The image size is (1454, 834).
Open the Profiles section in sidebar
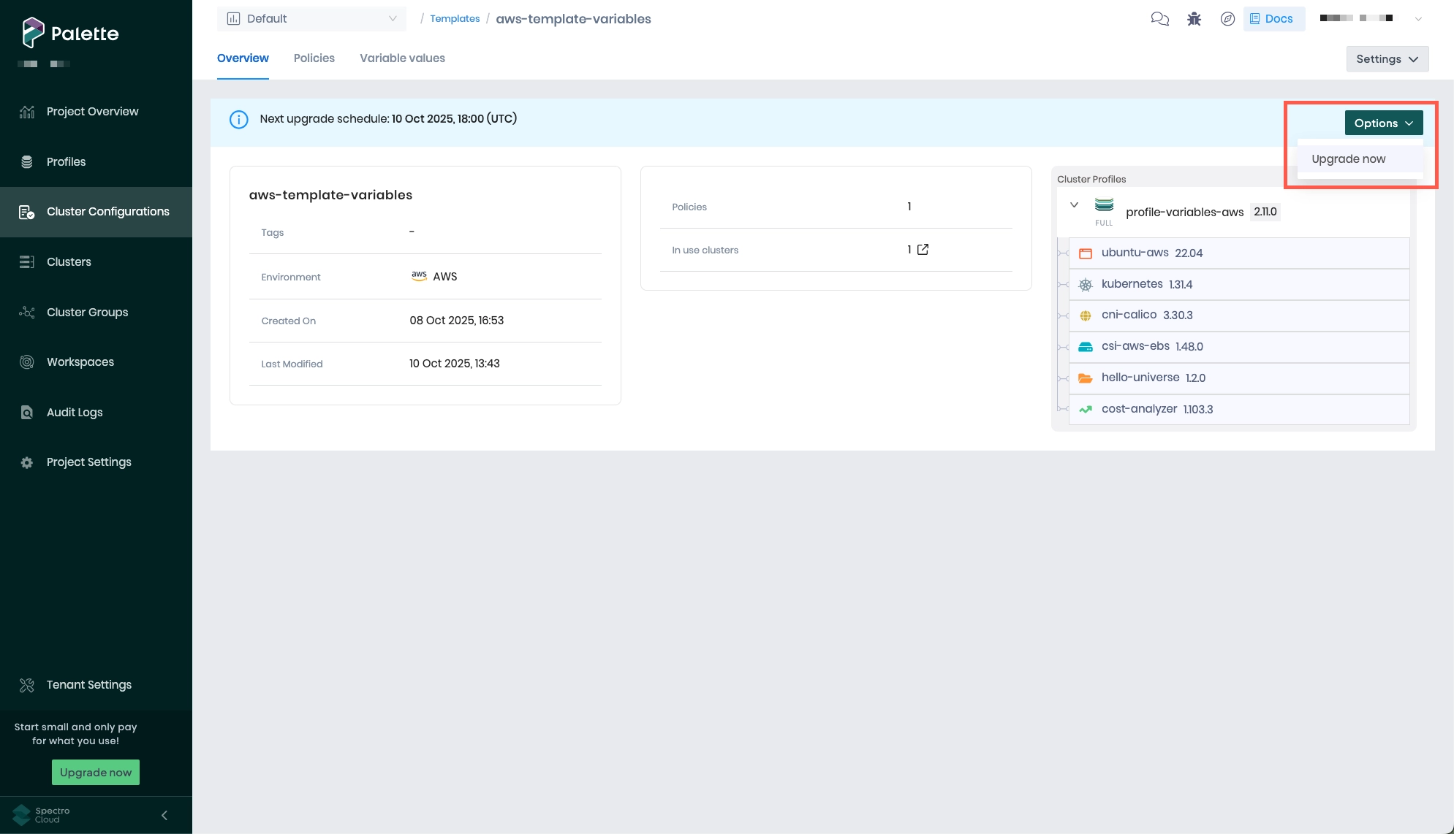[x=66, y=161]
